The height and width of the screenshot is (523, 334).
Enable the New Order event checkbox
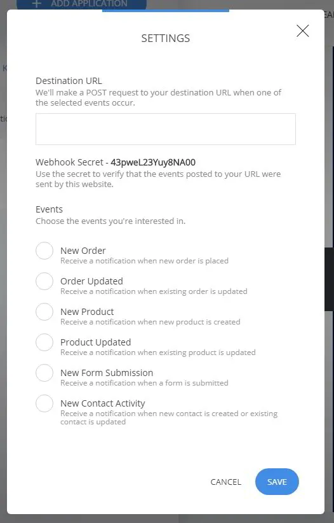pos(44,251)
